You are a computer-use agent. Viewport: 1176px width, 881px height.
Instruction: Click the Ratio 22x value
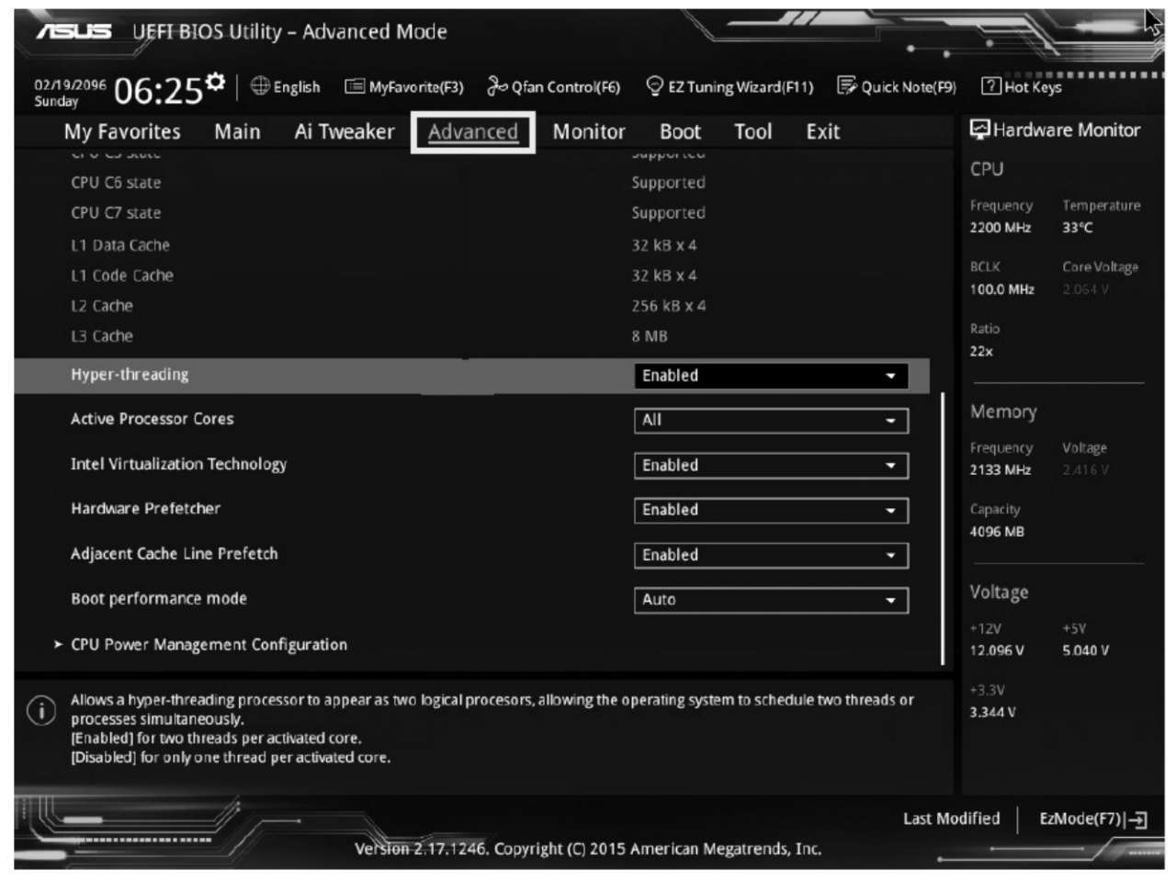click(981, 351)
